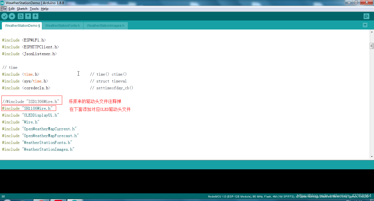This screenshot has width=374, height=201.
Task: Click the editor scrollbar down arrow
Action: pos(372,157)
